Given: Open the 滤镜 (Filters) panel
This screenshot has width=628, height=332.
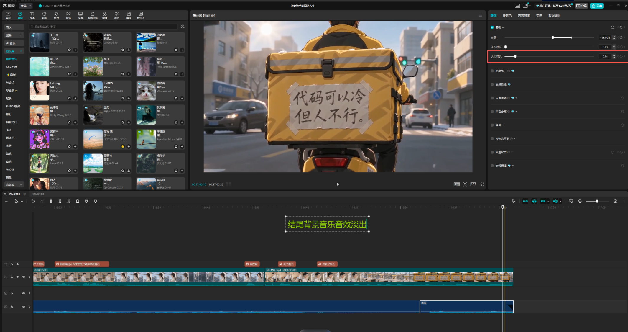Looking at the screenshot, I should (x=105, y=15).
